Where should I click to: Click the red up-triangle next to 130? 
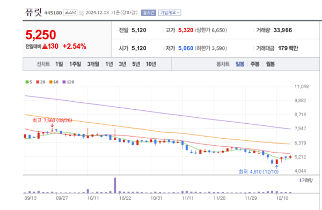[x=45, y=47]
